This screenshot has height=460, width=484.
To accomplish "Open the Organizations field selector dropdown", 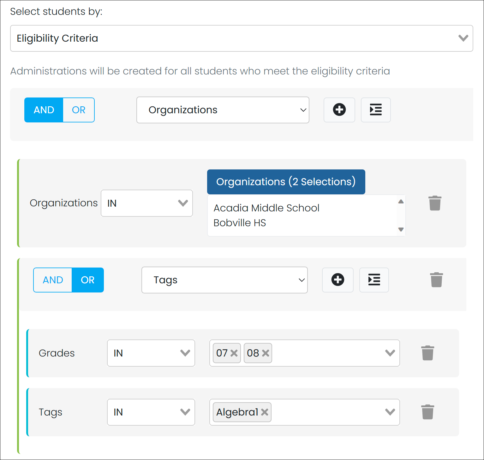I will (x=223, y=110).
